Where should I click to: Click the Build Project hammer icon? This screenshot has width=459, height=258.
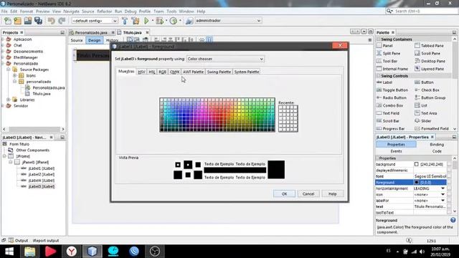coord(125,21)
